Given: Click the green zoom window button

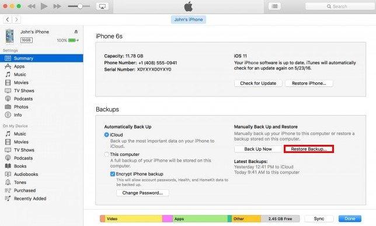Looking at the screenshot, I should 19,6.
